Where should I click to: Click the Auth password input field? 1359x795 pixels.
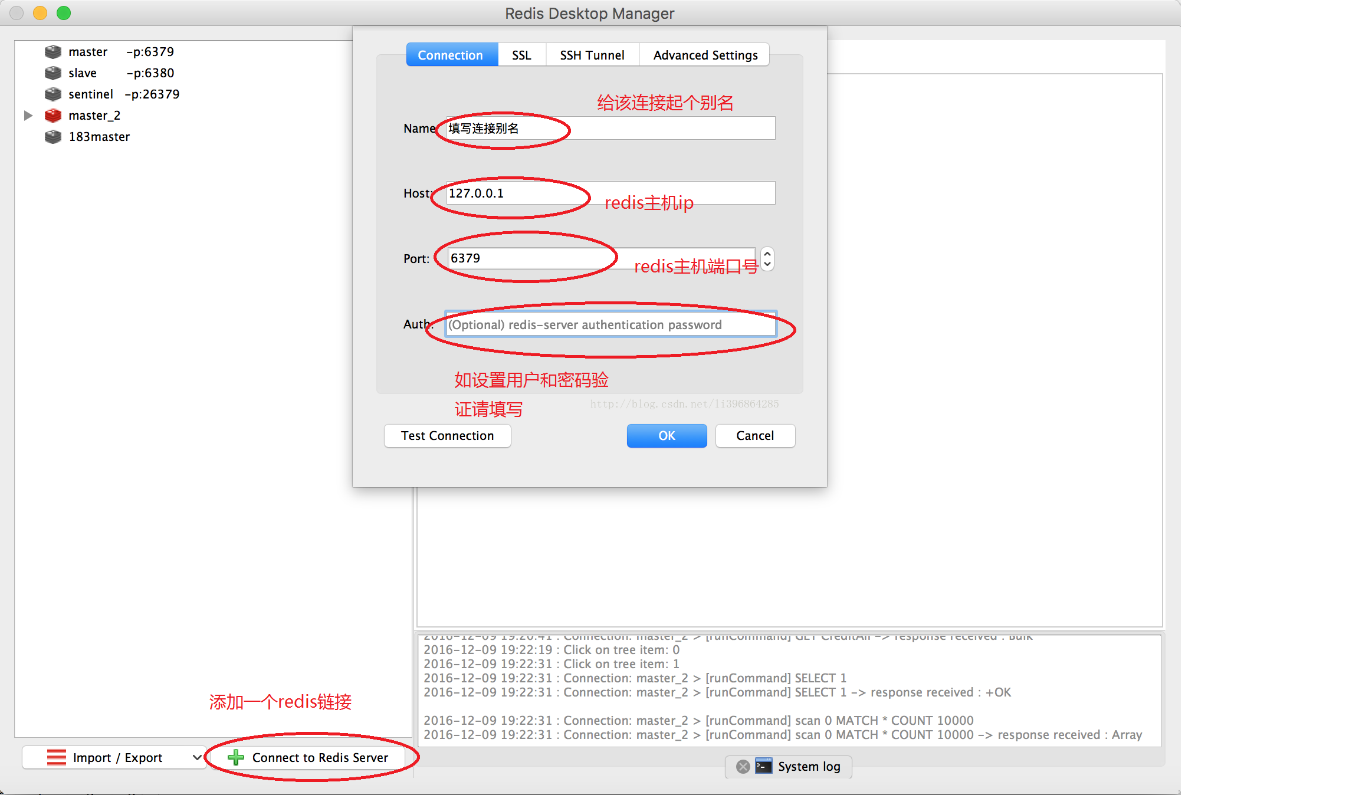pyautogui.click(x=610, y=324)
